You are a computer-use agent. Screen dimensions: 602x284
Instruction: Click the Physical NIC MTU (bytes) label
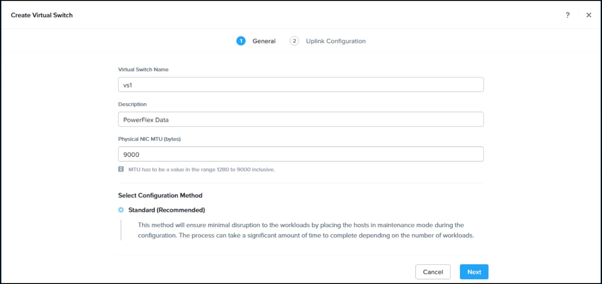point(149,139)
